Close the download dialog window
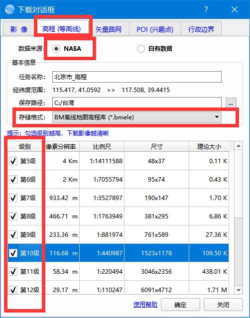 click(235, 9)
